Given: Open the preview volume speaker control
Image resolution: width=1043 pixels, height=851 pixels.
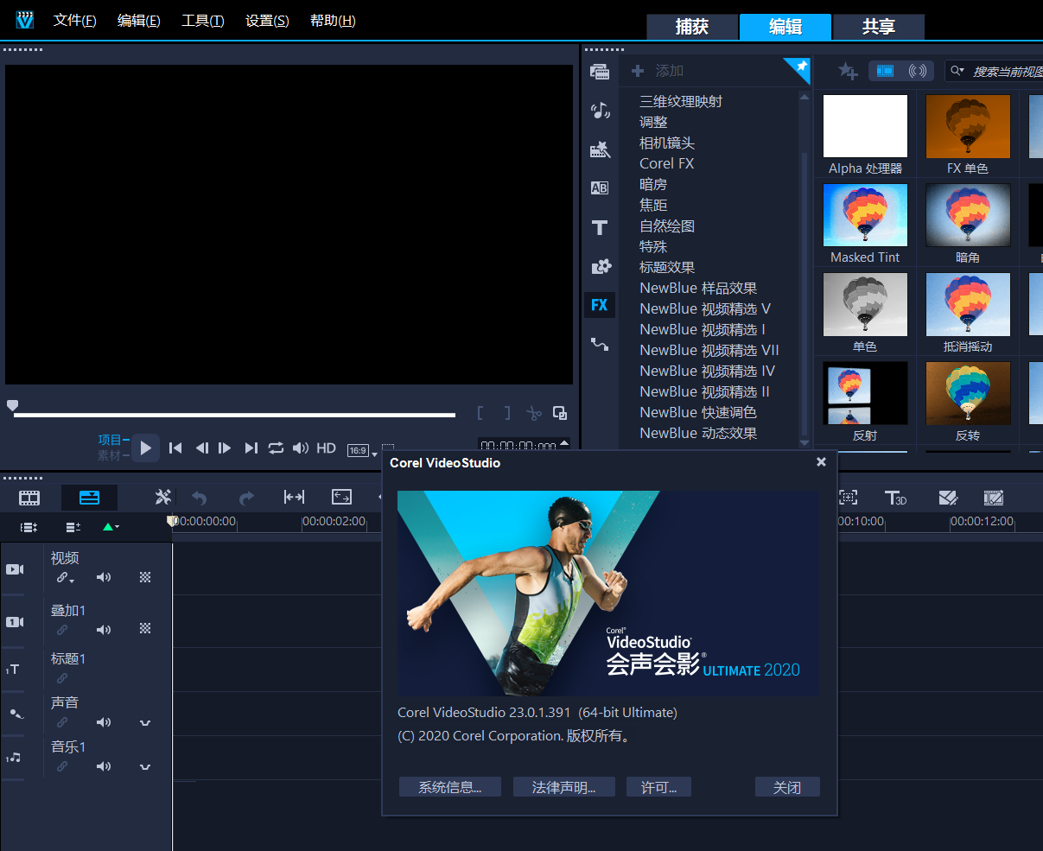Looking at the screenshot, I should point(301,448).
